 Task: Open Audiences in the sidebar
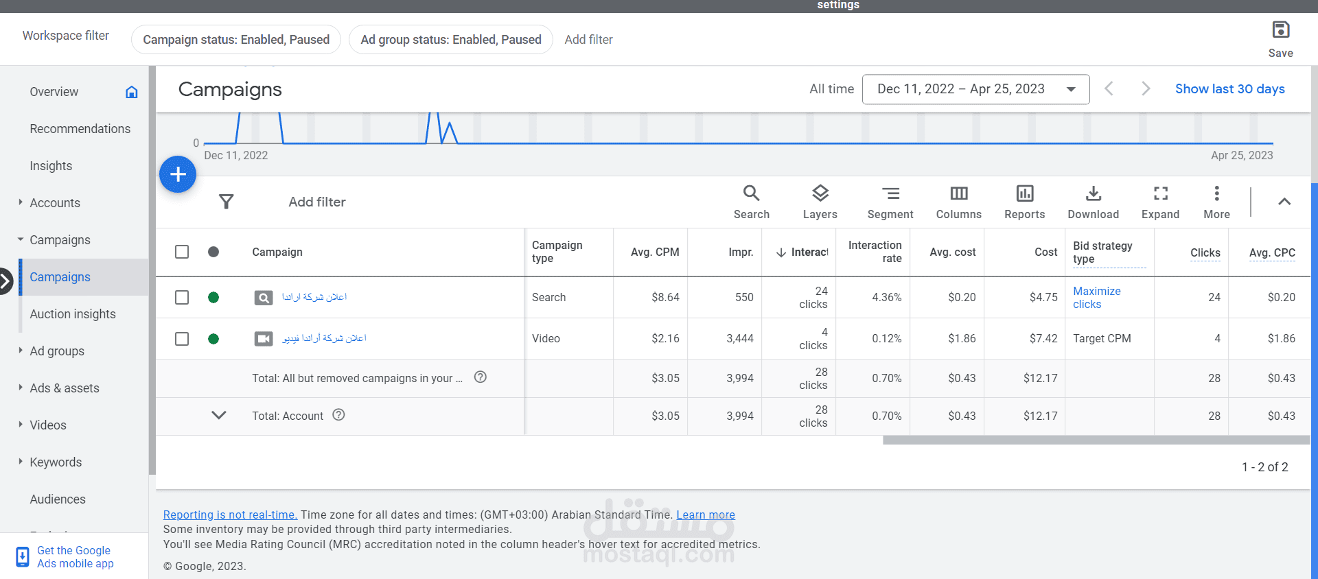pyautogui.click(x=58, y=499)
